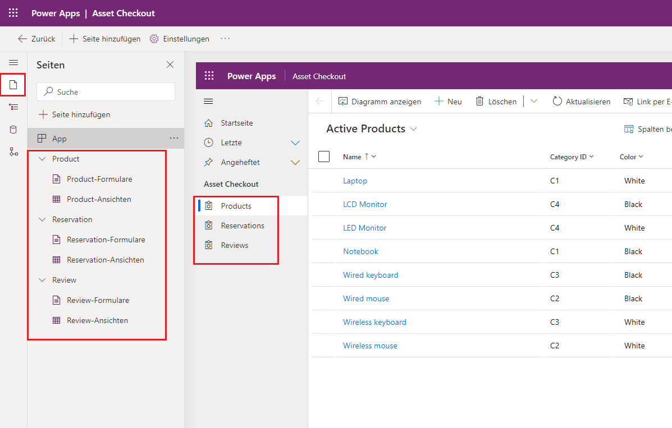Open the Automation icon in left rail
The width and height of the screenshot is (672, 428).
click(13, 152)
